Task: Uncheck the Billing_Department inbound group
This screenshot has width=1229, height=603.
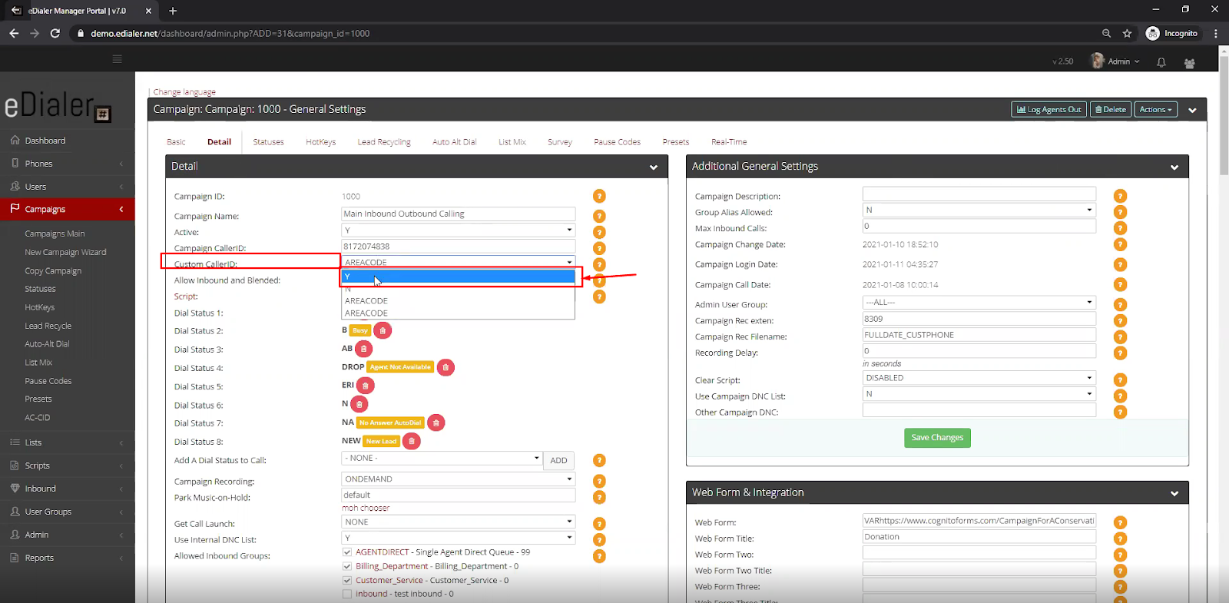Action: (x=347, y=566)
